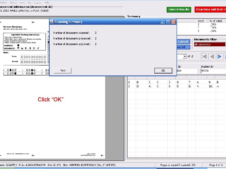Click the pages analyzed / scanned 2/2 status

coord(178,165)
